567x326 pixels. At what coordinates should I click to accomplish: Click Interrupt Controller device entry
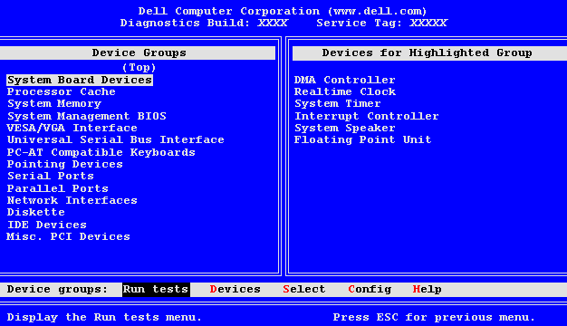coord(366,116)
